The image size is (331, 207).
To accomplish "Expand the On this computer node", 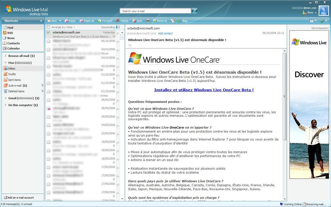I will [x=5, y=105].
